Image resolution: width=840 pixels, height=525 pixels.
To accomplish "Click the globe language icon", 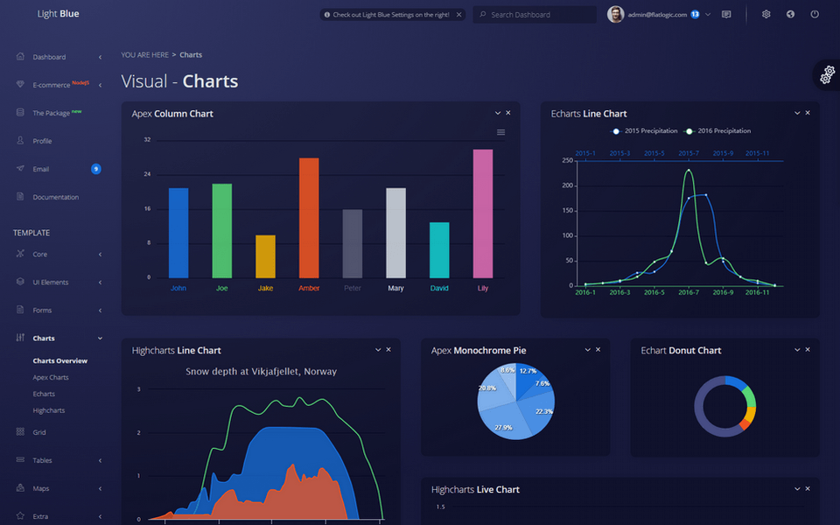I will coord(790,14).
